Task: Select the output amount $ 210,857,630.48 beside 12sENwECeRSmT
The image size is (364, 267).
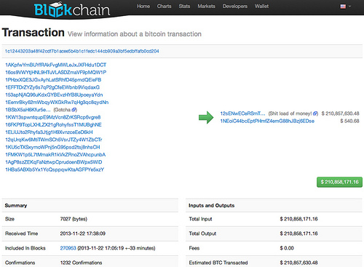Action: (340, 113)
